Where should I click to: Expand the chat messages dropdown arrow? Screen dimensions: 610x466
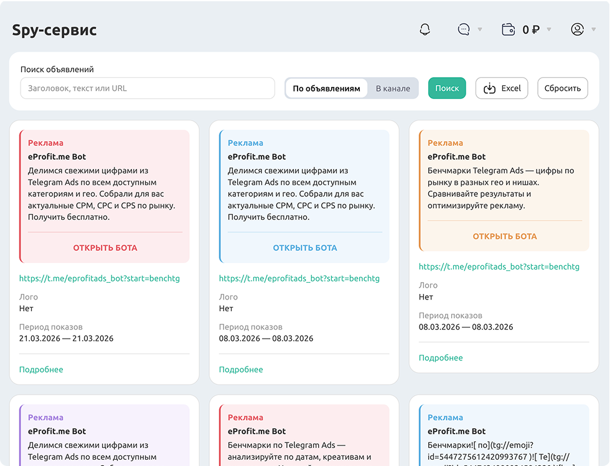click(x=480, y=30)
